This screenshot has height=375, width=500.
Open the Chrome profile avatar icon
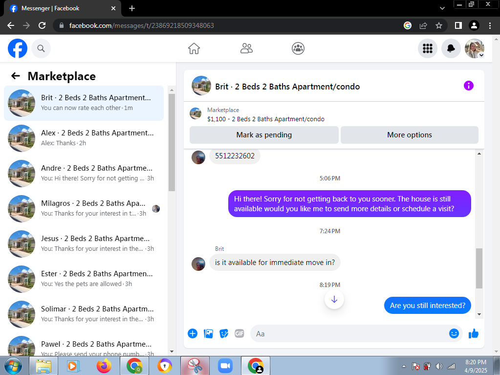pyautogui.click(x=474, y=25)
